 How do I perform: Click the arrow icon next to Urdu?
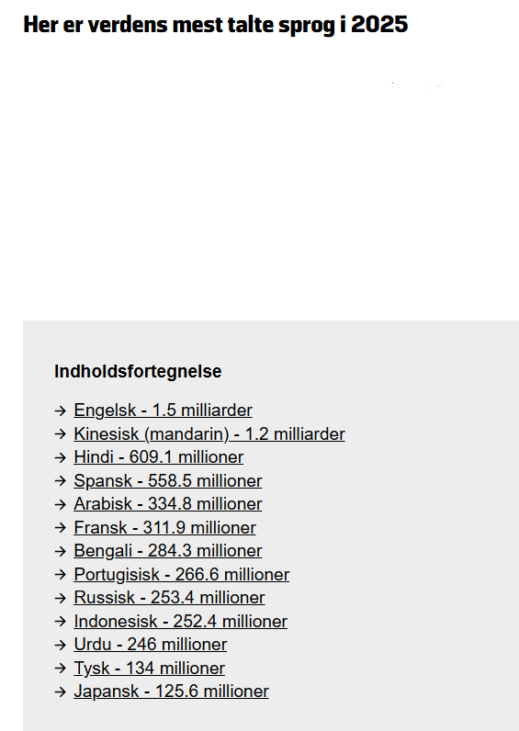click(x=61, y=646)
